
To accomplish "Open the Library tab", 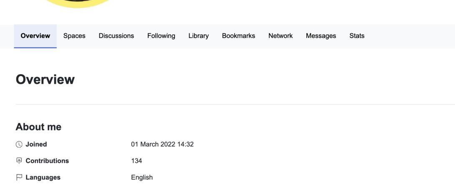I will (x=199, y=36).
